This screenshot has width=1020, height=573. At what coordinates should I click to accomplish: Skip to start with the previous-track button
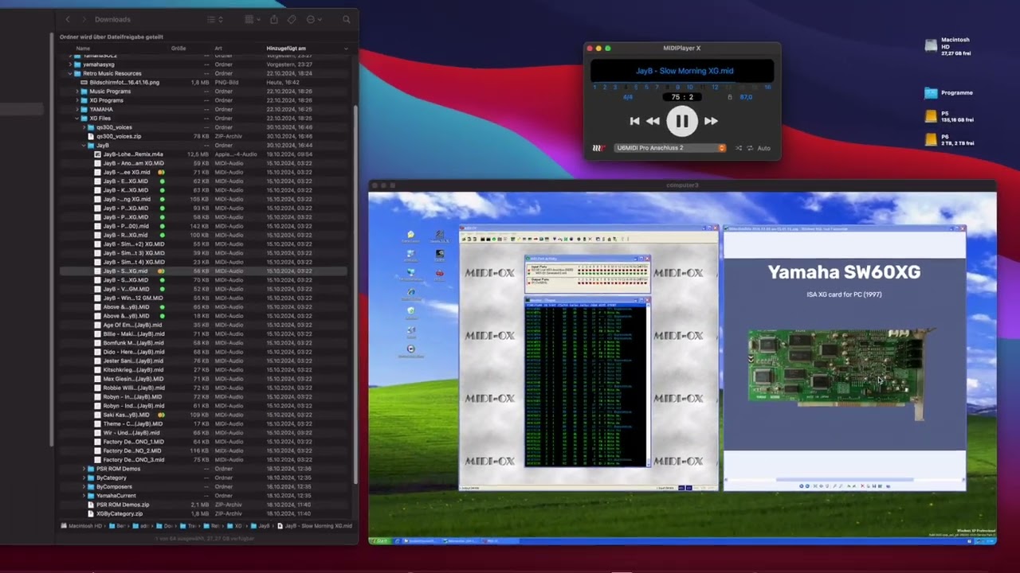(x=634, y=121)
